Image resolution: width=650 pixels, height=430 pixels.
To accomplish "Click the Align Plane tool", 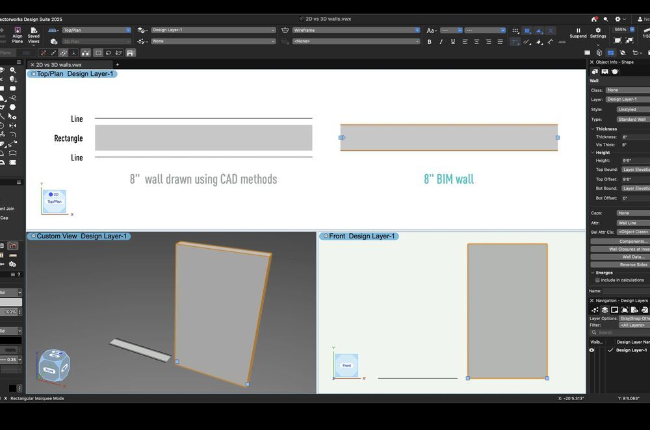I will [x=17, y=34].
